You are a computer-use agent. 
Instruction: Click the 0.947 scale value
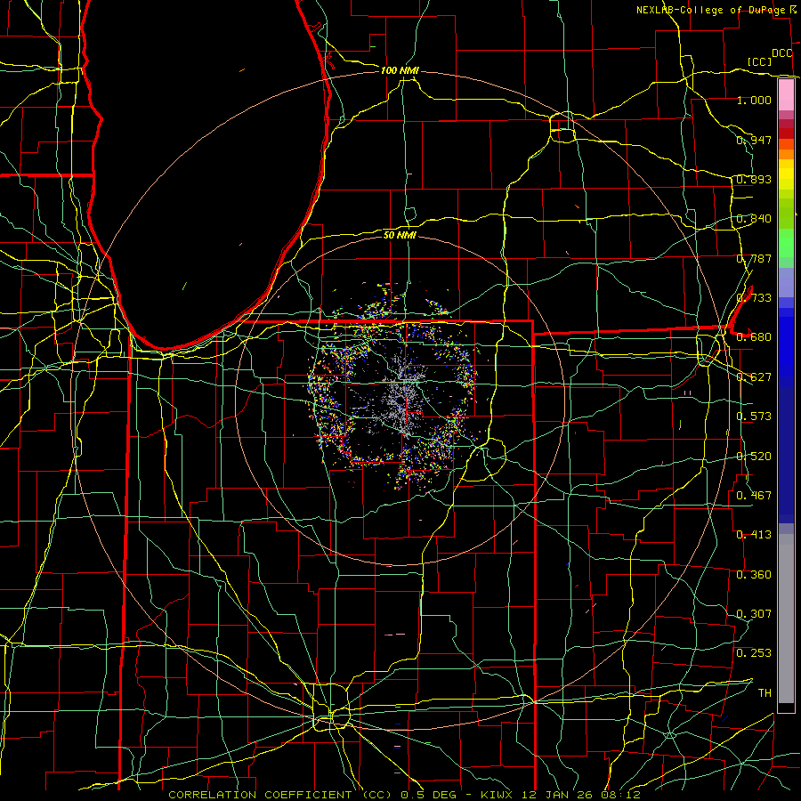tap(754, 140)
